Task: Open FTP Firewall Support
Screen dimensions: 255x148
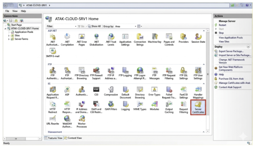Action: (96, 73)
